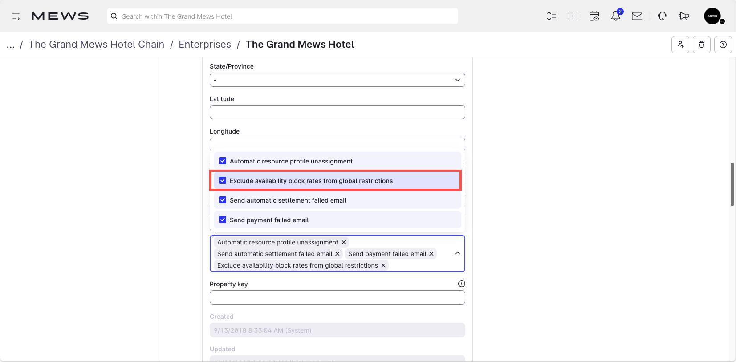Open notifications bell icon
The width and height of the screenshot is (736, 362).
pyautogui.click(x=616, y=16)
